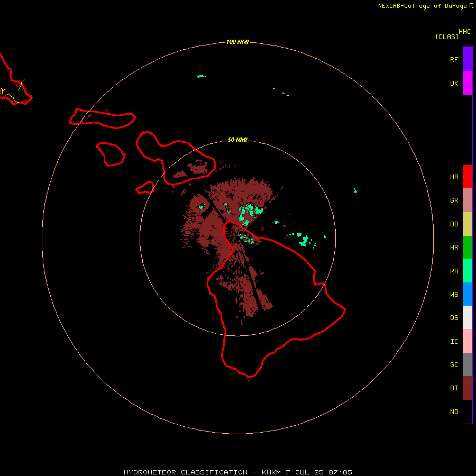Select the IC light pink legend swatch

(x=467, y=341)
